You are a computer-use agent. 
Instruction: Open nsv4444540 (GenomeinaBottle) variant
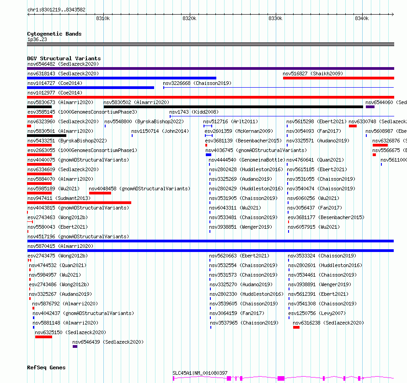tap(247, 160)
